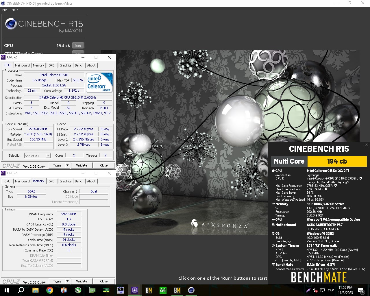Click Tools button in bottom CPU-Z window
Screen dimensions: 370x296
[x=57, y=281]
